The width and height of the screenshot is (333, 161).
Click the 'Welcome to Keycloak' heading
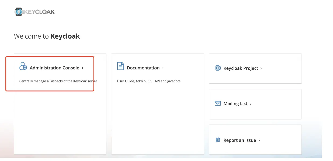[x=47, y=36]
